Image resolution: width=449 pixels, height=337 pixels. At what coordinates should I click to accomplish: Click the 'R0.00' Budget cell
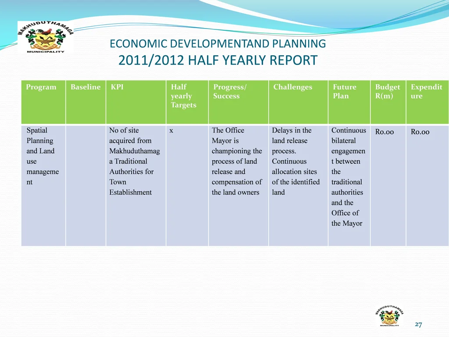tap(388, 186)
